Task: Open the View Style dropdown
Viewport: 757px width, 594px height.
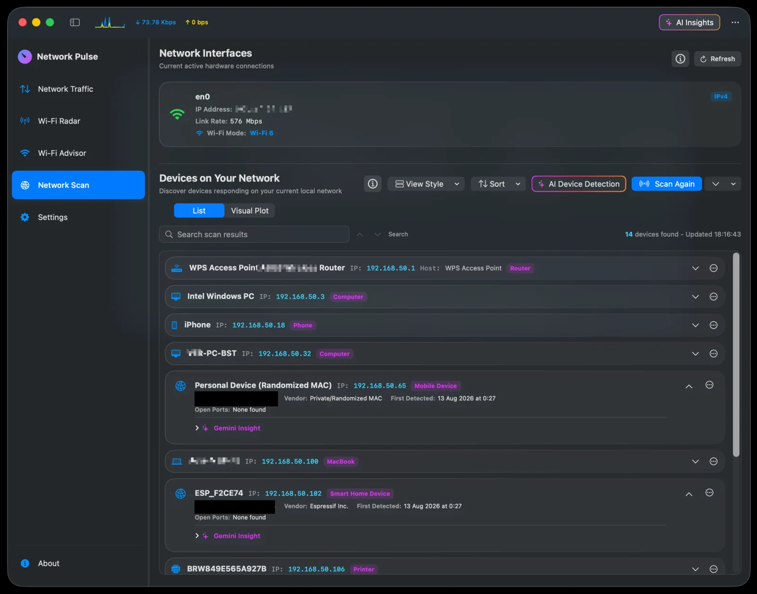Action: tap(426, 184)
